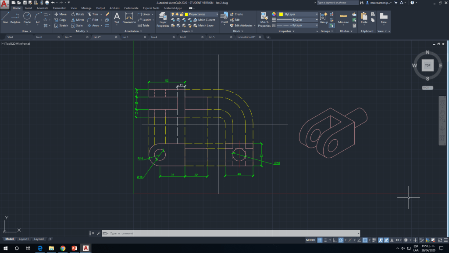This screenshot has height=253, width=449.
Task: Open the annotation scale 1:1 dropdown
Action: 399,240
